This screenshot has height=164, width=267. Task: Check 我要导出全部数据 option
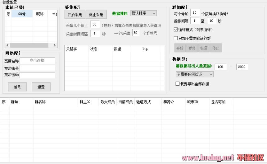[178, 84]
